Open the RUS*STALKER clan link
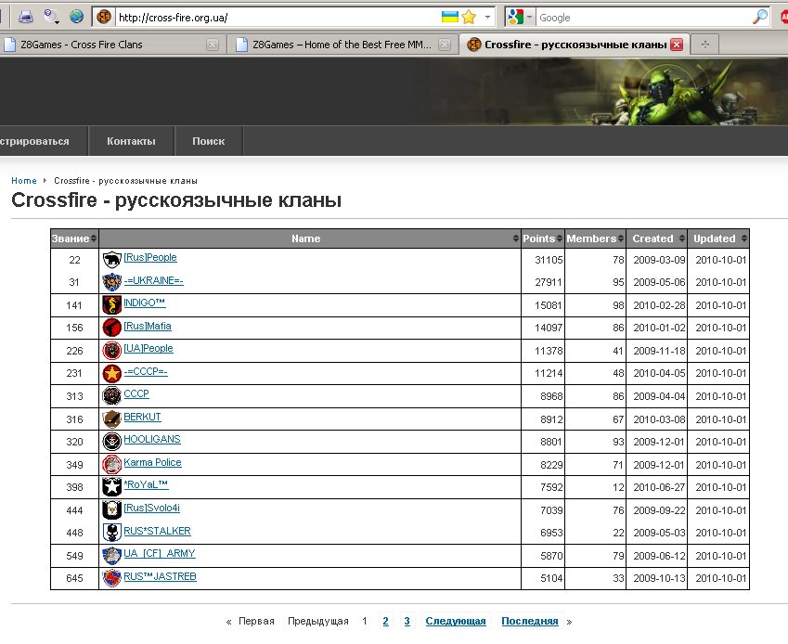Image resolution: width=788 pixels, height=644 pixels. click(157, 531)
